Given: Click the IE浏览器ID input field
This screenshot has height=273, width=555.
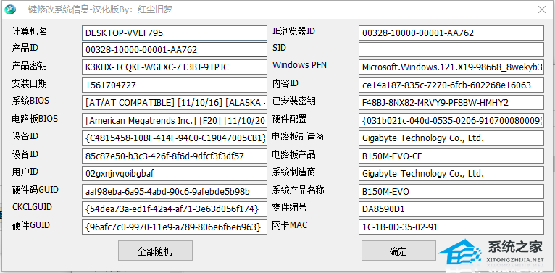Looking at the screenshot, I should pyautogui.click(x=451, y=33).
